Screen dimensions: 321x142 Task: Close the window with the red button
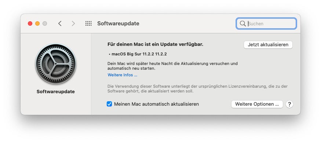click(x=30, y=23)
